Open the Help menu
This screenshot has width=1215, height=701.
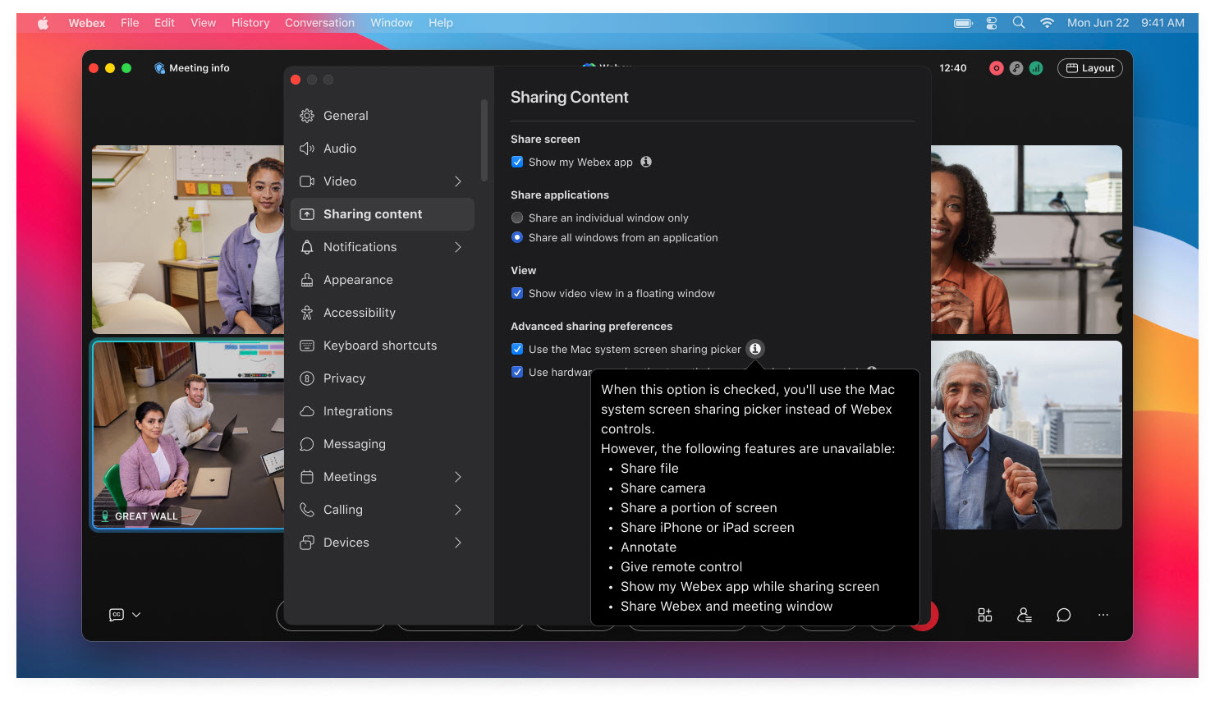(441, 23)
